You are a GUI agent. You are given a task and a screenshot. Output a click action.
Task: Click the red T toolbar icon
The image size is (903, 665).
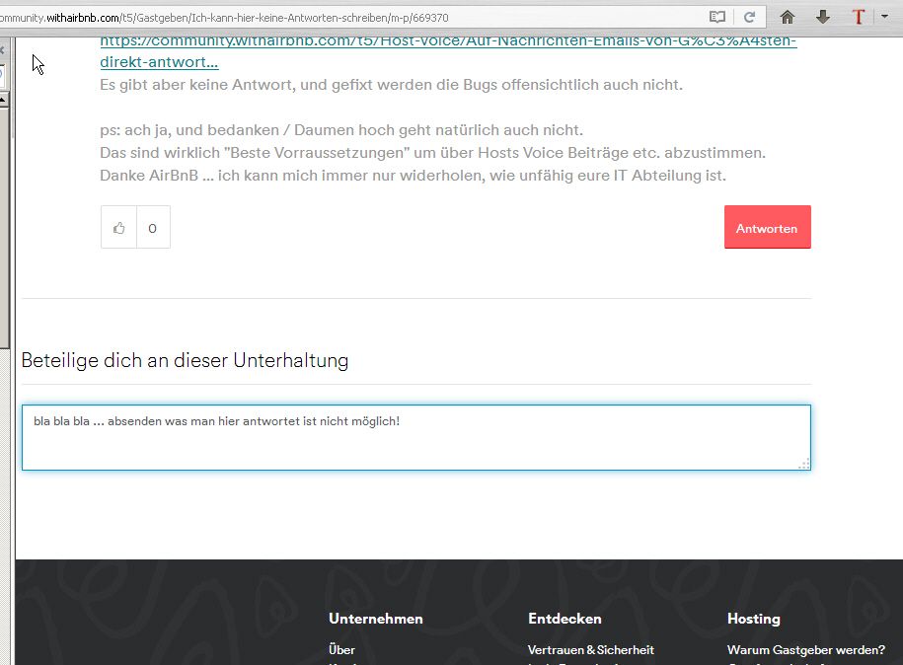click(x=859, y=17)
